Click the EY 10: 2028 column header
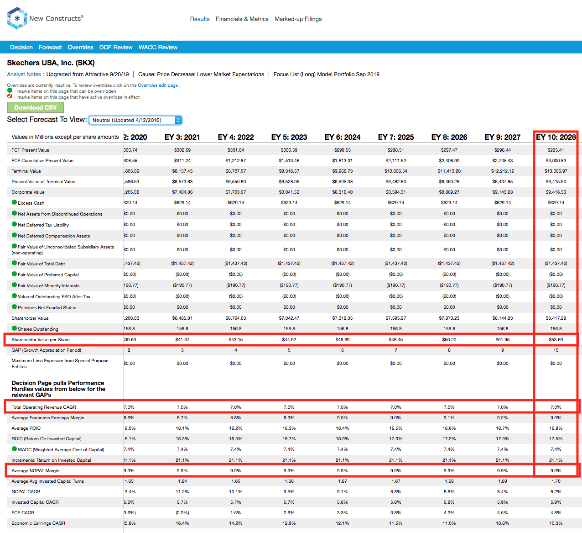Viewport: 582px width, 533px height. pyautogui.click(x=556, y=137)
